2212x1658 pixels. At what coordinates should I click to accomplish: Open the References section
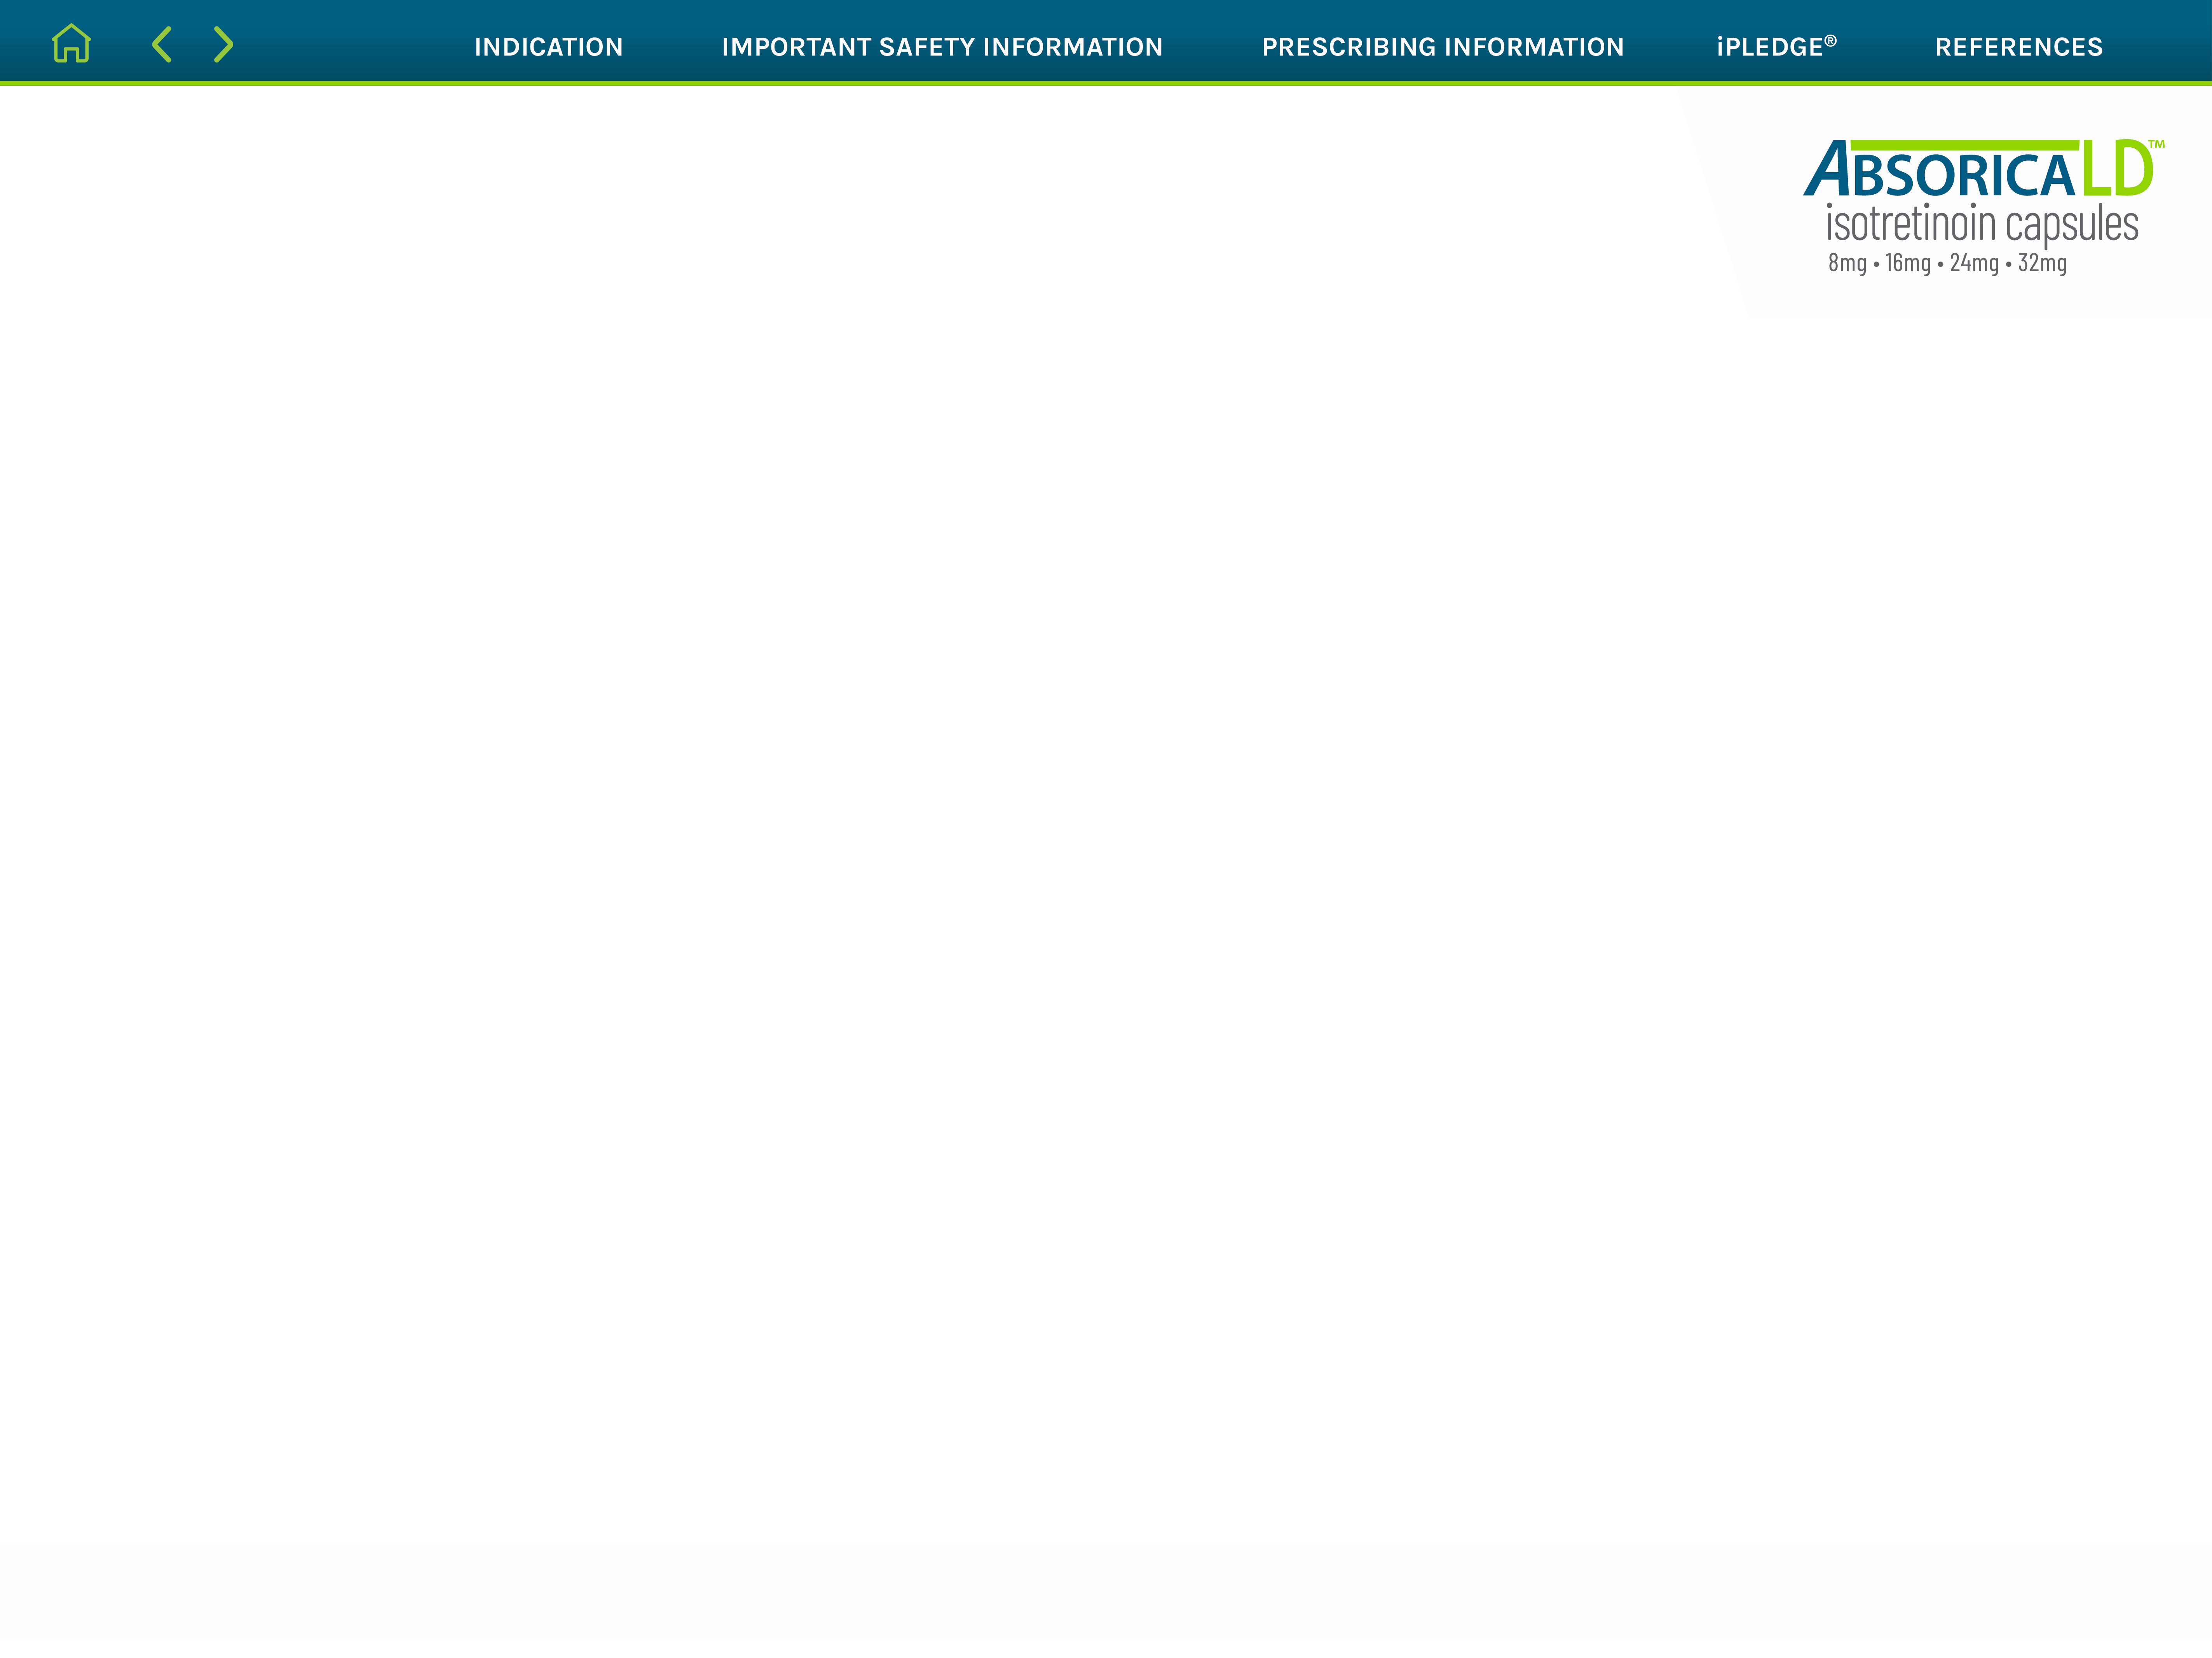pos(2018,47)
